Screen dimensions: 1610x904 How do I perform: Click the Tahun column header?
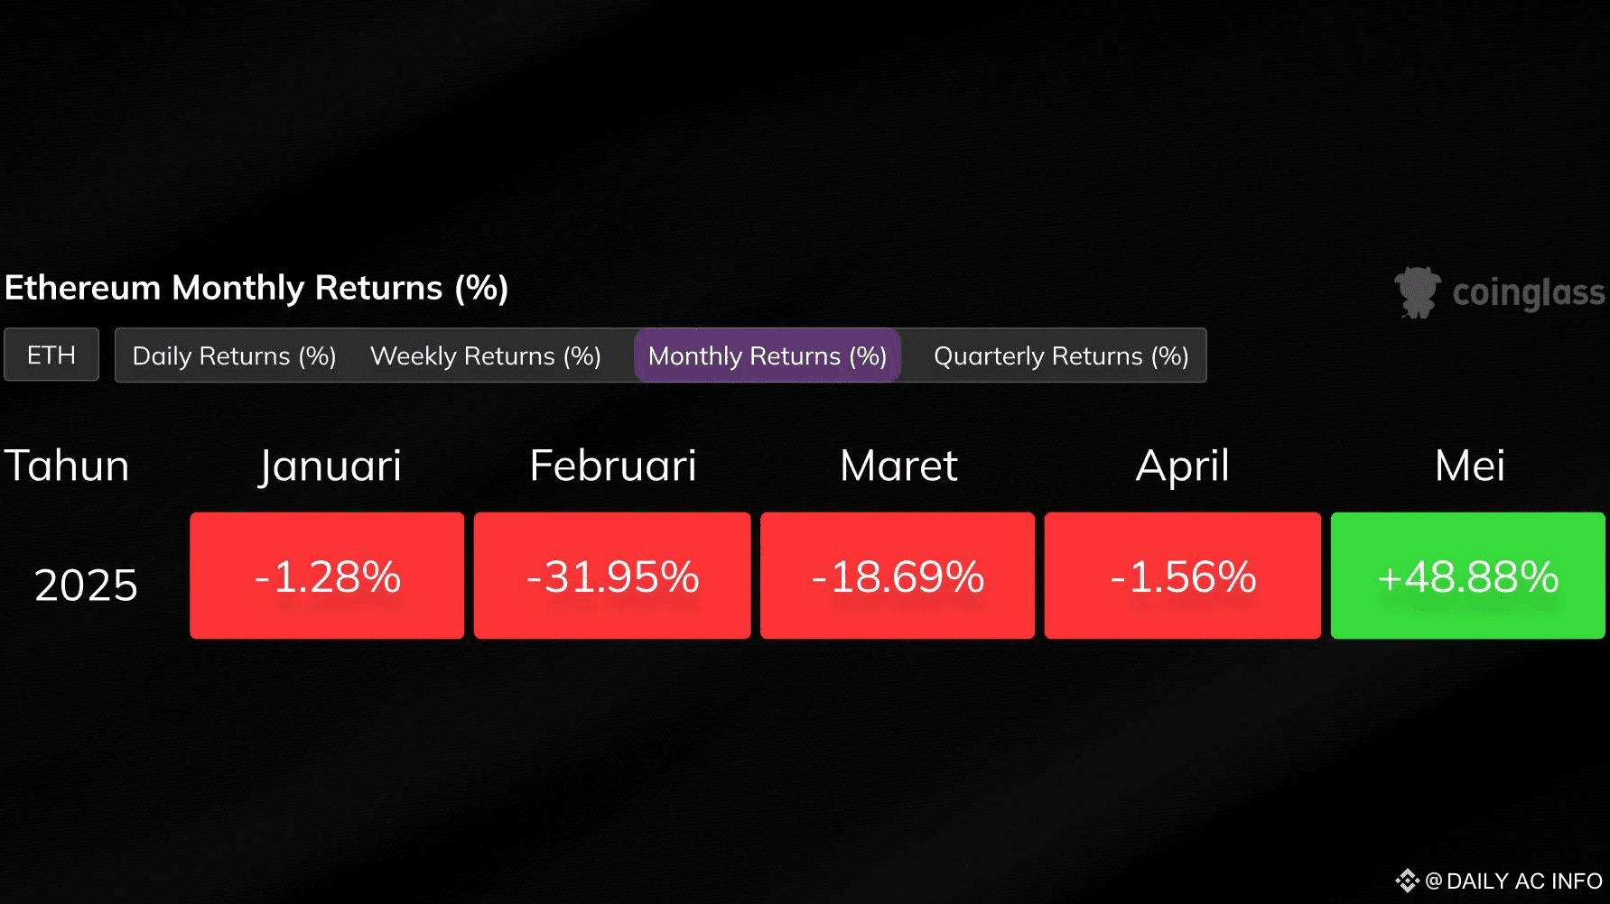click(67, 466)
